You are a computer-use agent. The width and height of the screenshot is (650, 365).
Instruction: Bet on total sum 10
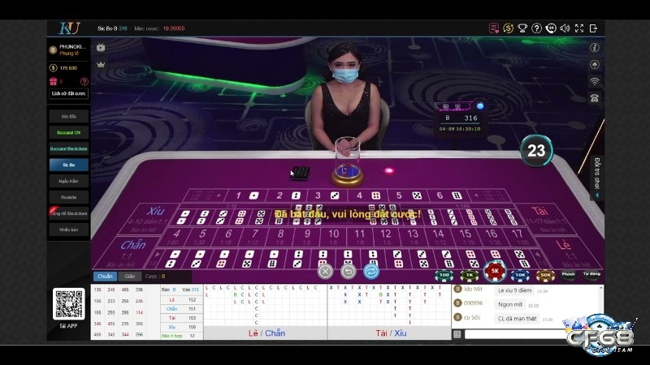coord(333,237)
